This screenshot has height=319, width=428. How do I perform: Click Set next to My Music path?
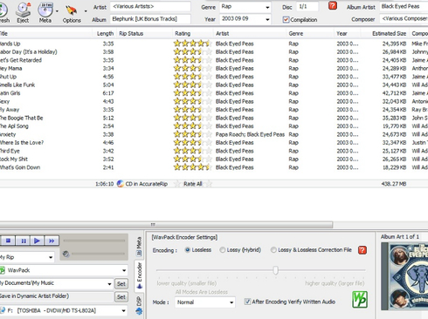point(121,284)
